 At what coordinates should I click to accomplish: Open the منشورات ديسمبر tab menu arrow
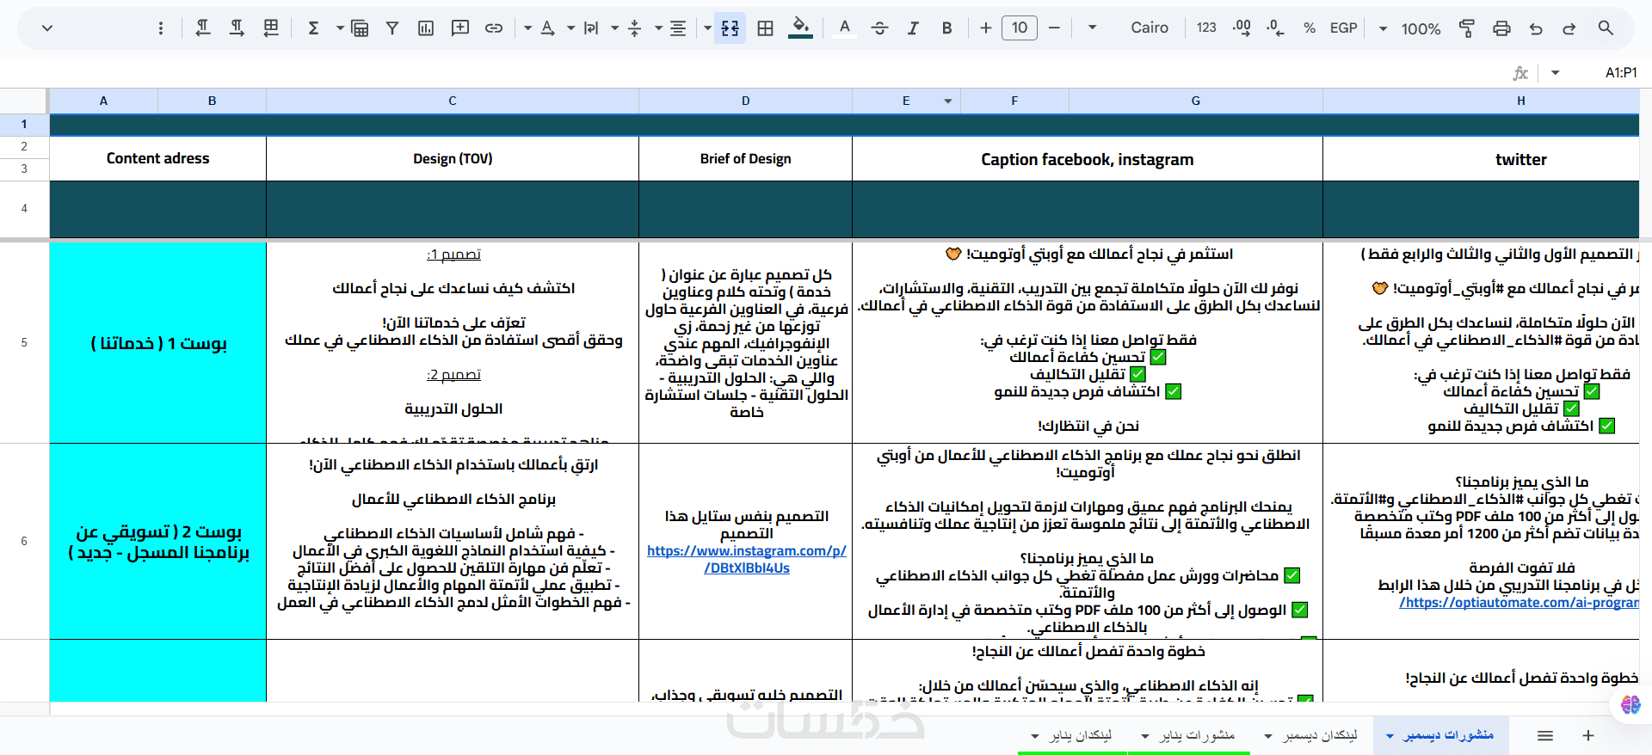(x=1390, y=736)
